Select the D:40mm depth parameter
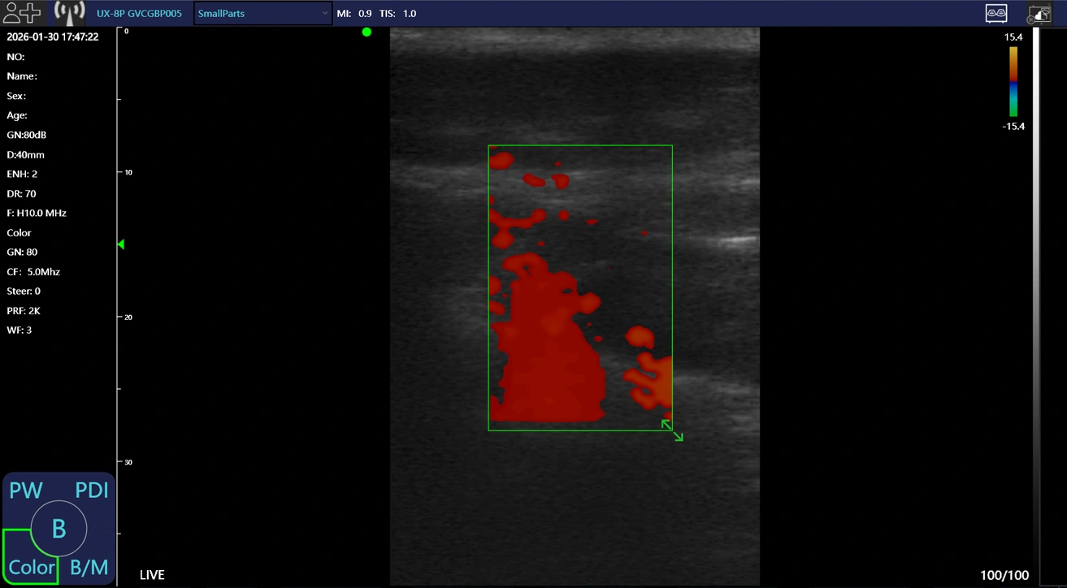The image size is (1067, 588). point(25,154)
